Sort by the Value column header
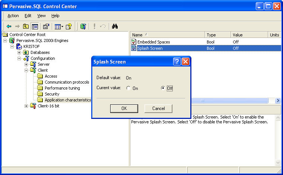 [x=249, y=35]
